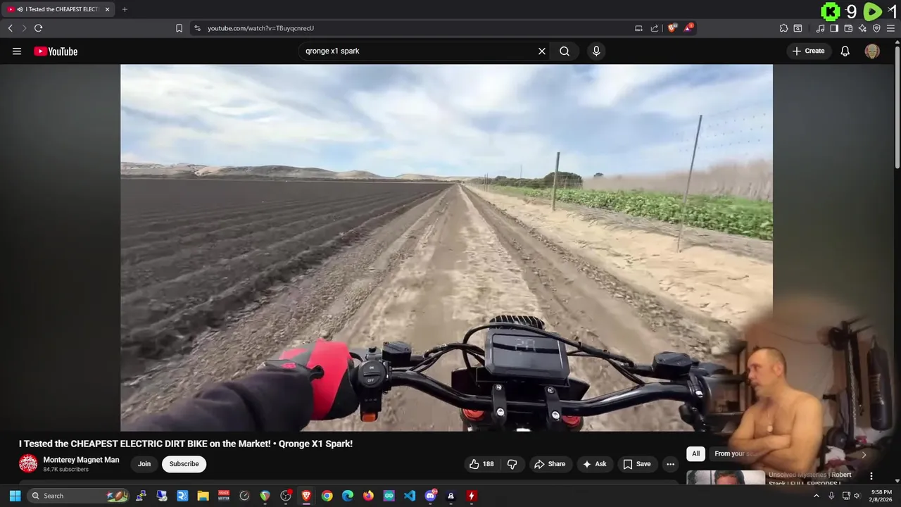Share the video

pos(550,464)
